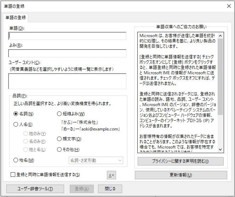Click the 更新情報 button
Screen dimensions: 235x197
pos(181,175)
